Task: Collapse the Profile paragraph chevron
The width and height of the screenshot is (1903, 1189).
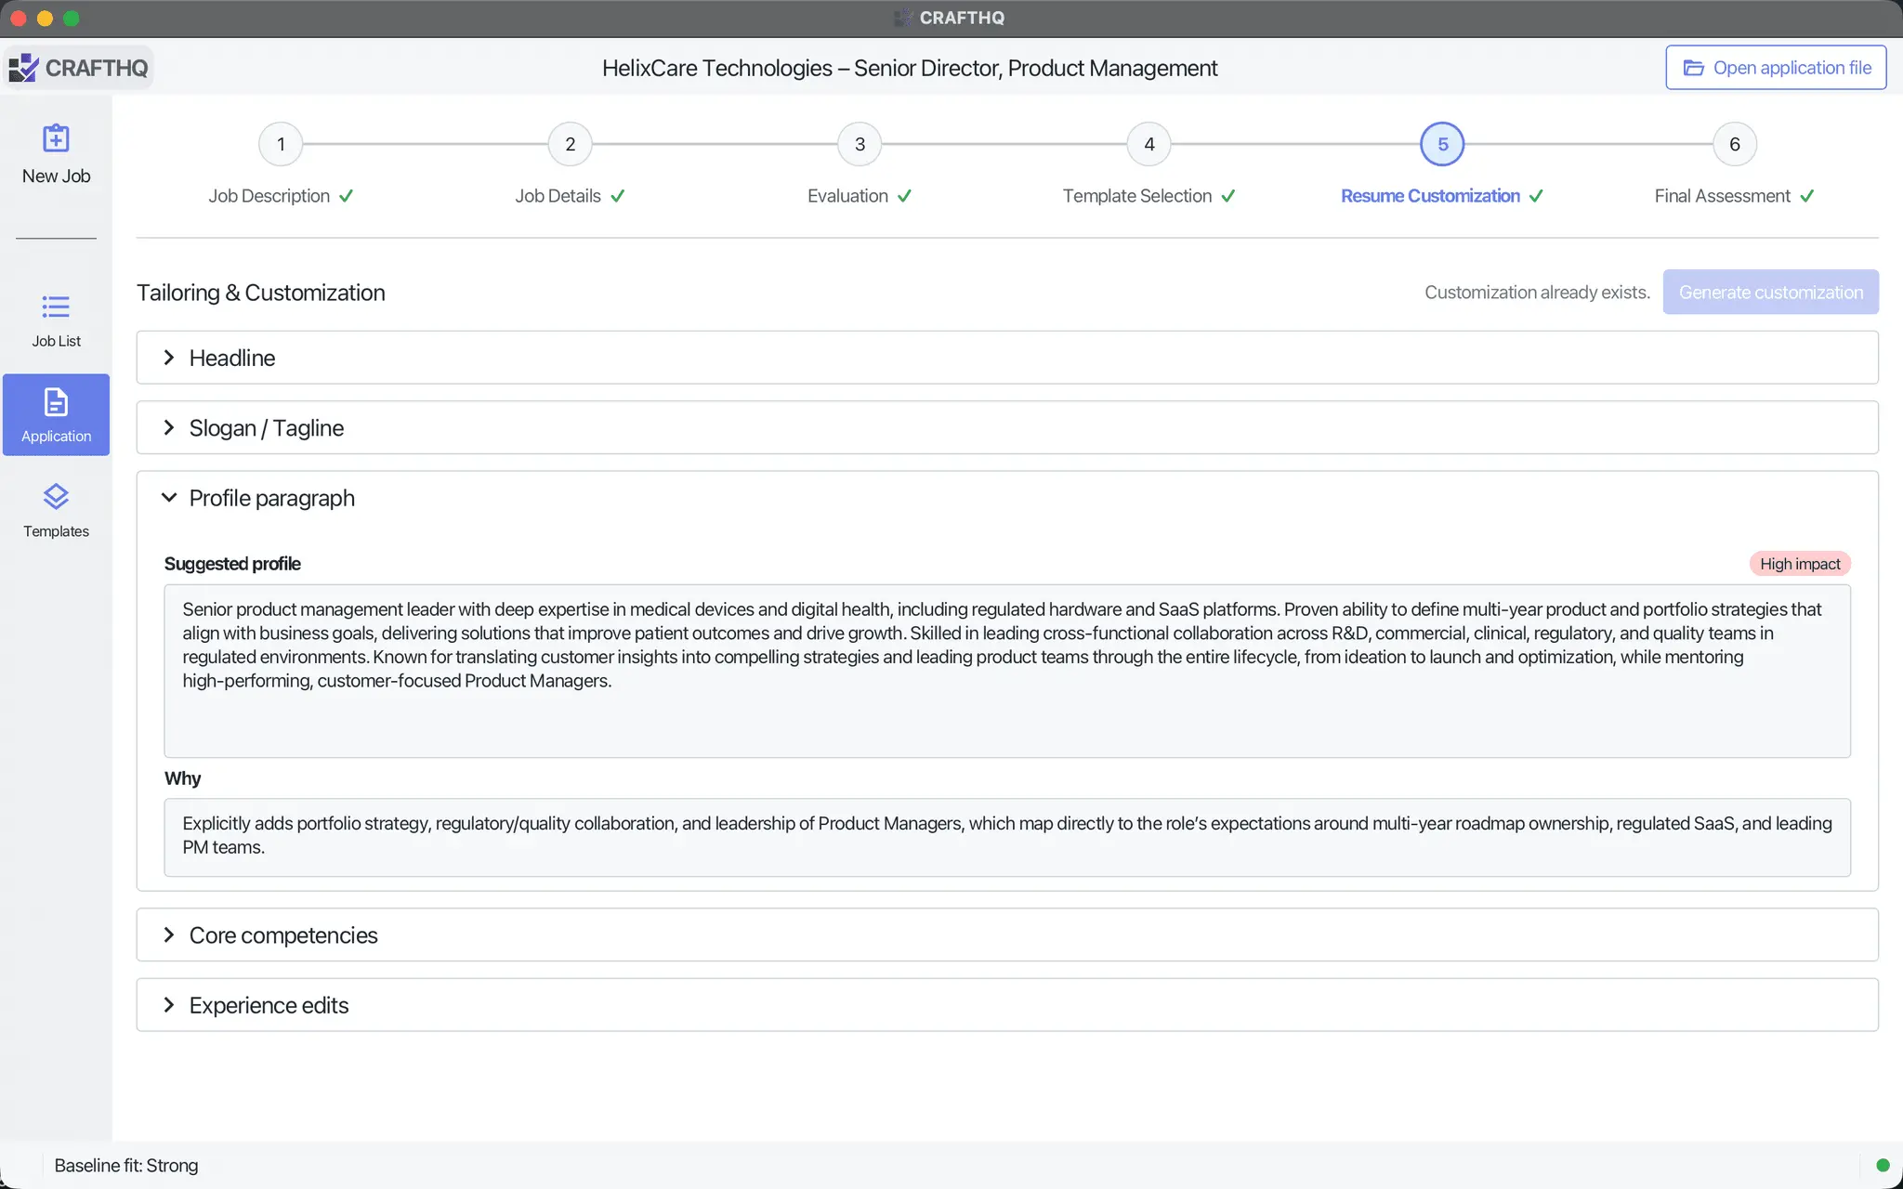Action: [169, 498]
